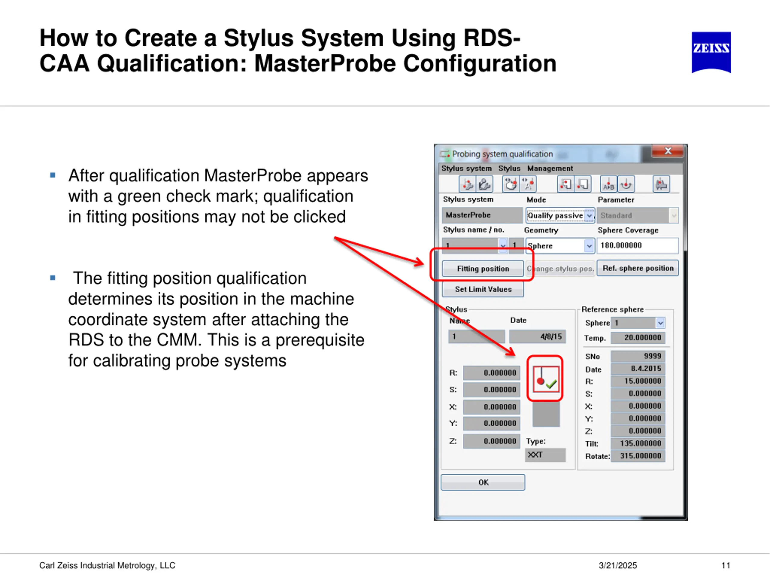The width and height of the screenshot is (770, 578).
Task: Click the automatic 'A' stylus change icon
Action: click(528, 184)
